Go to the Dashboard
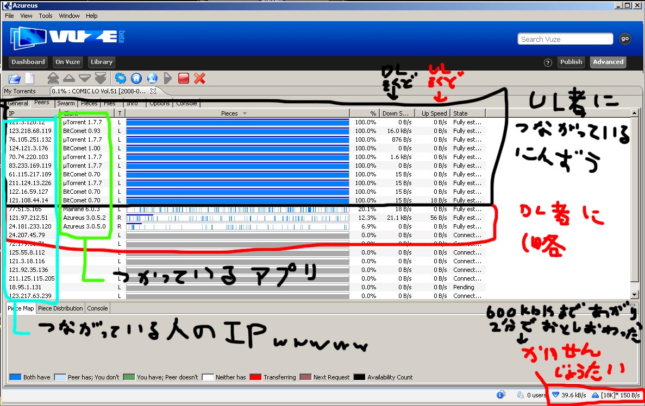The image size is (645, 406). point(28,62)
